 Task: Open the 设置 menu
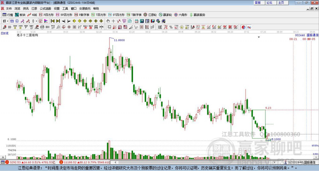(x=57, y=8)
